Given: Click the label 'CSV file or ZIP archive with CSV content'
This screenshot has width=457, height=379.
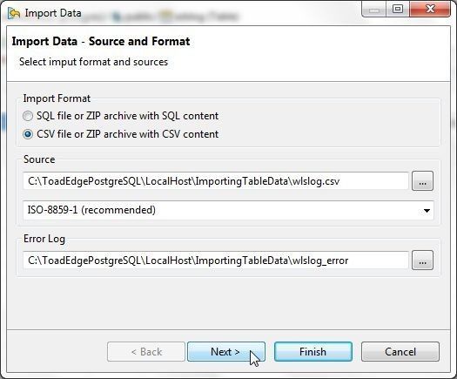Looking at the screenshot, I should (127, 134).
